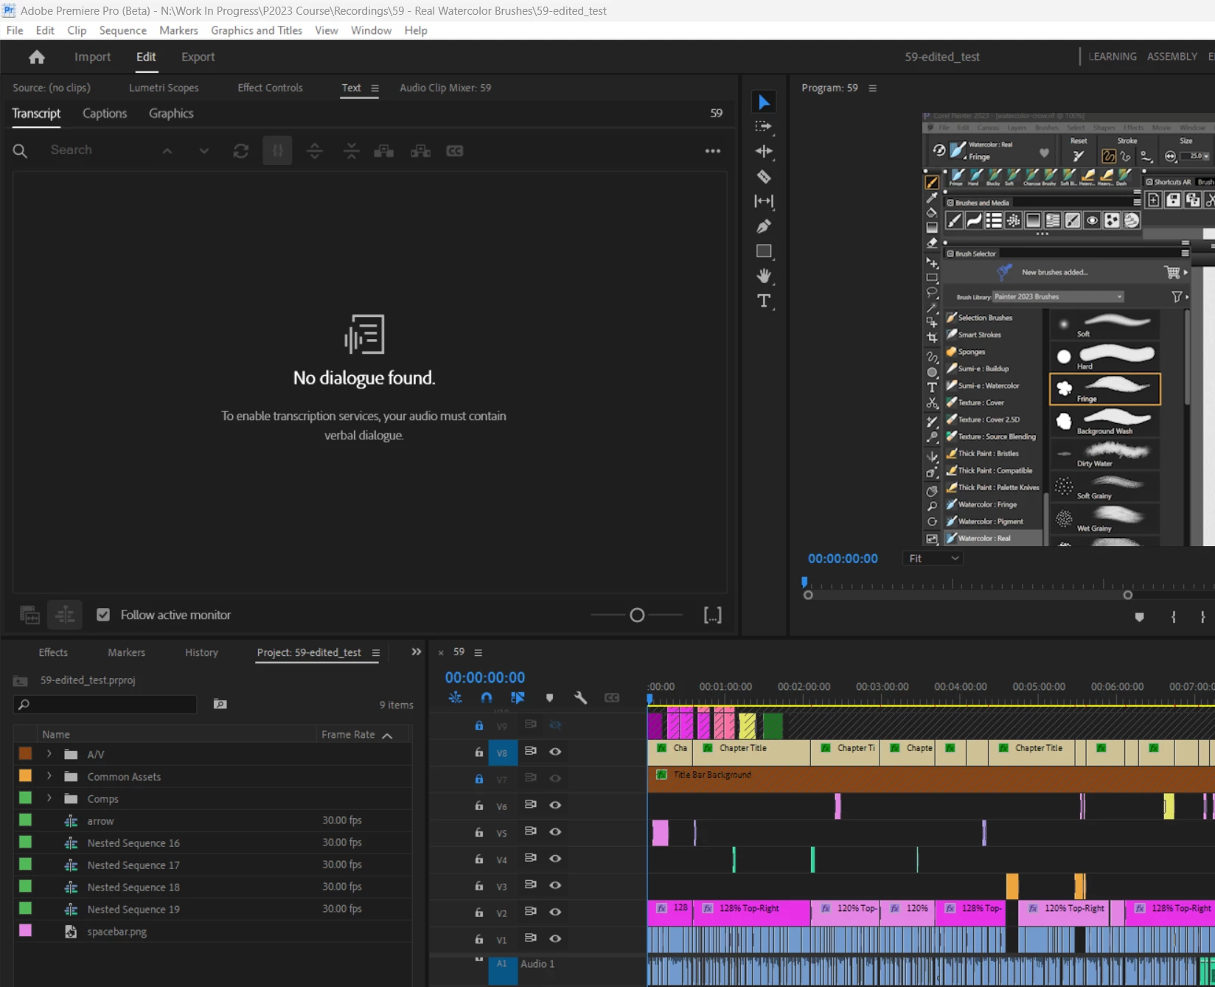The height and width of the screenshot is (987, 1215).
Task: Click the Create Captions CC icon in Transcript
Action: [x=455, y=151]
